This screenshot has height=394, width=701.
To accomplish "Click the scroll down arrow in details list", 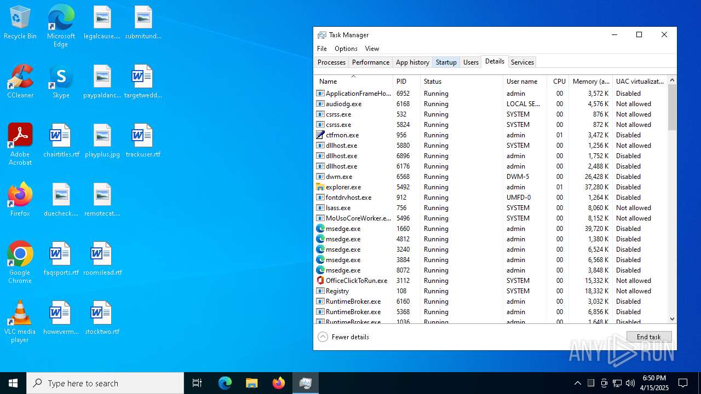I will (672, 319).
